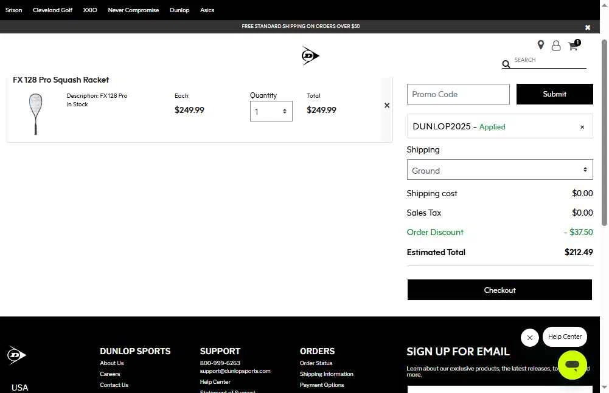Open the footer Help Center link

tap(215, 382)
